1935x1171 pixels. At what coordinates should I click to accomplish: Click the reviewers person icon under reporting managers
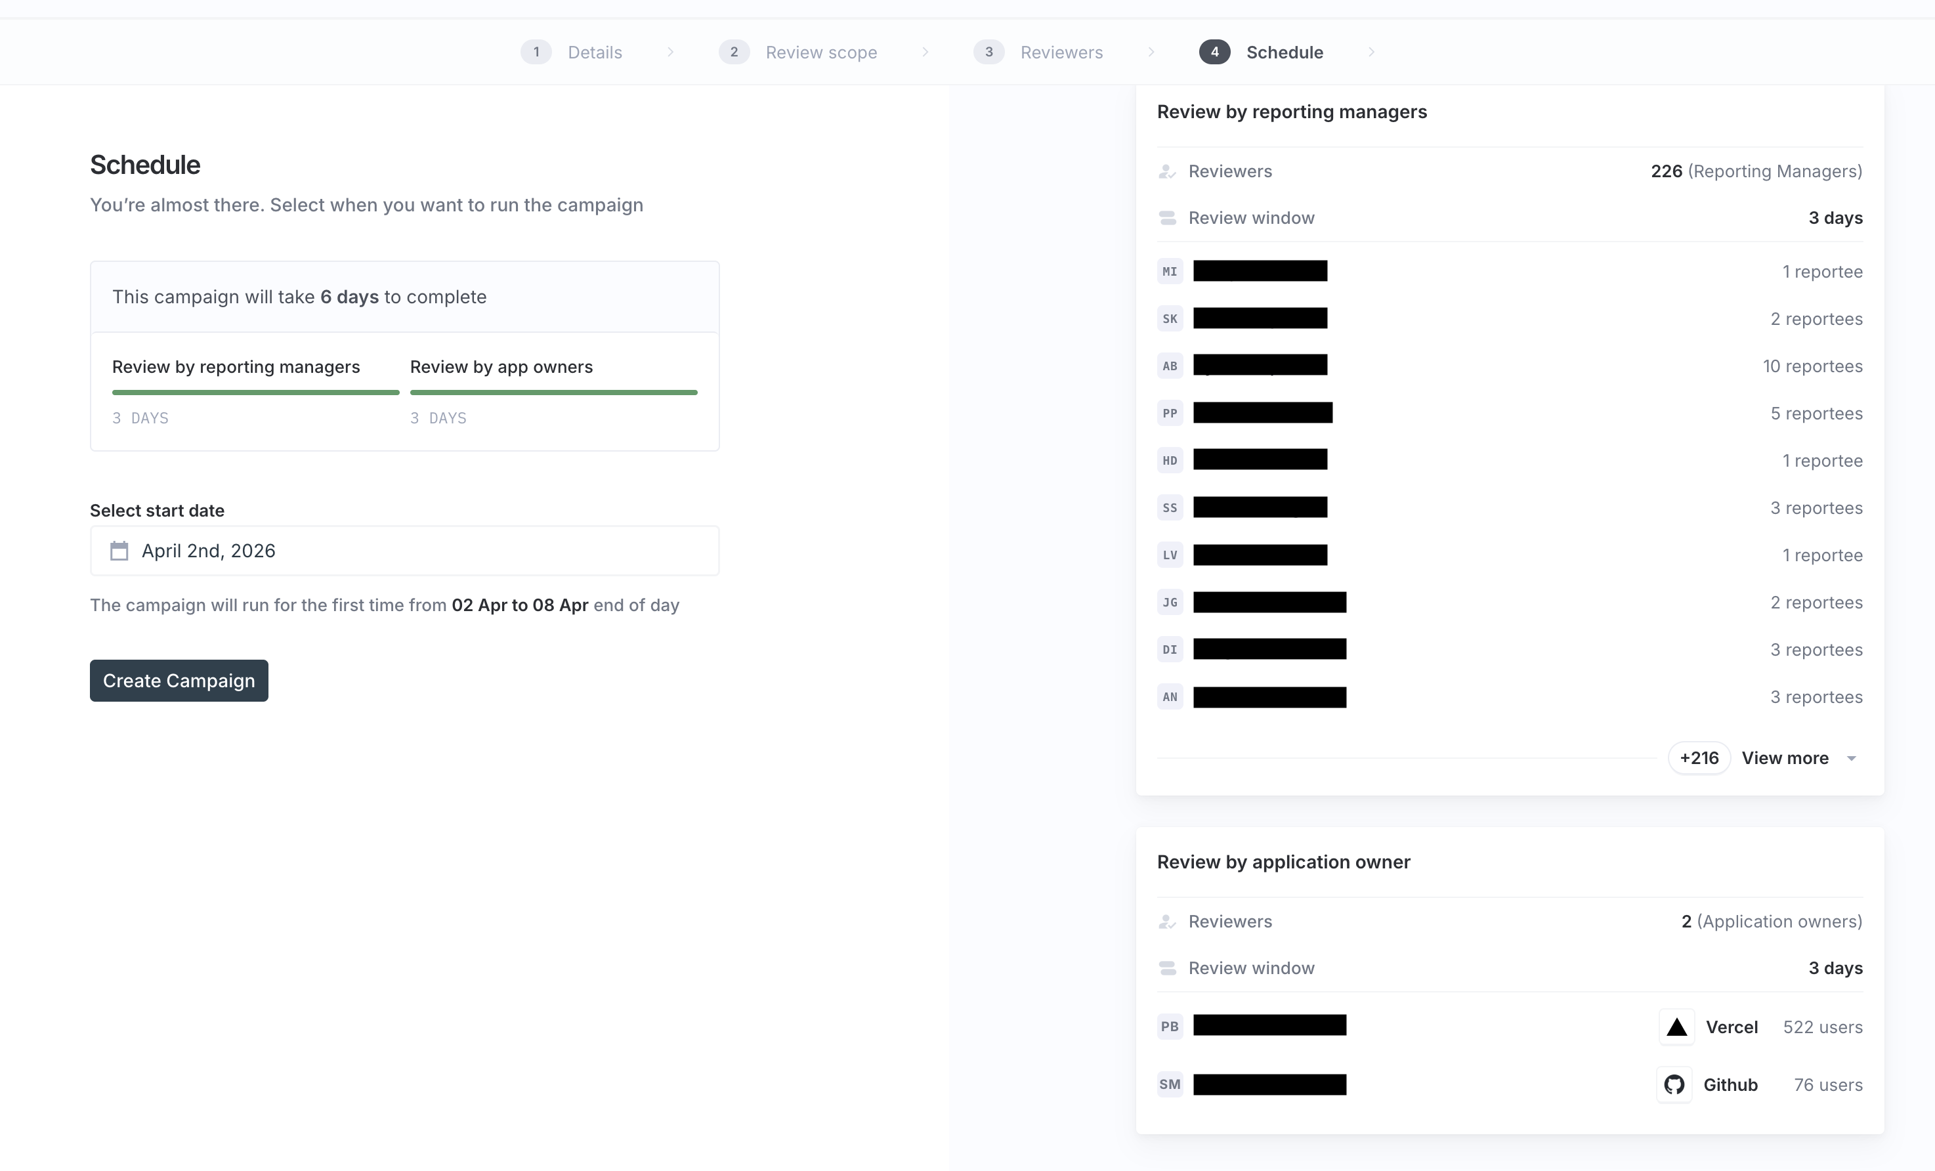coord(1167,171)
